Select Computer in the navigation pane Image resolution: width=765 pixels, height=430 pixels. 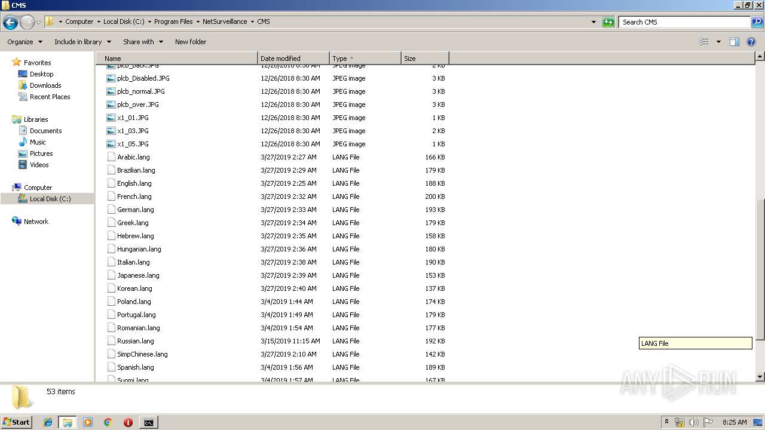(38, 188)
